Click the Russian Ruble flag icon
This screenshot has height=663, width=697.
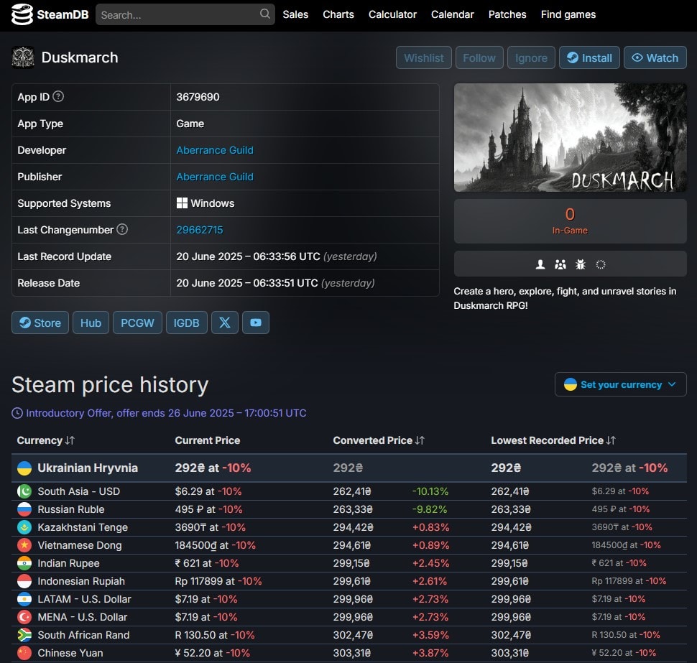pos(24,509)
